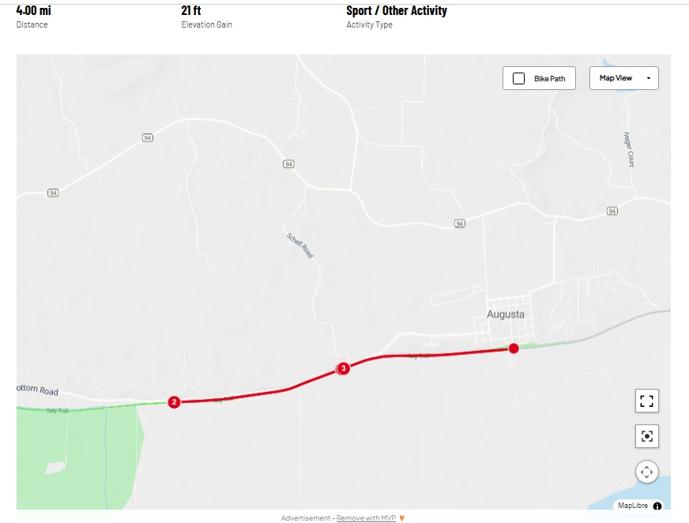Click the Augusta town label
Image resolution: width=689 pixels, height=523 pixels.
click(506, 314)
